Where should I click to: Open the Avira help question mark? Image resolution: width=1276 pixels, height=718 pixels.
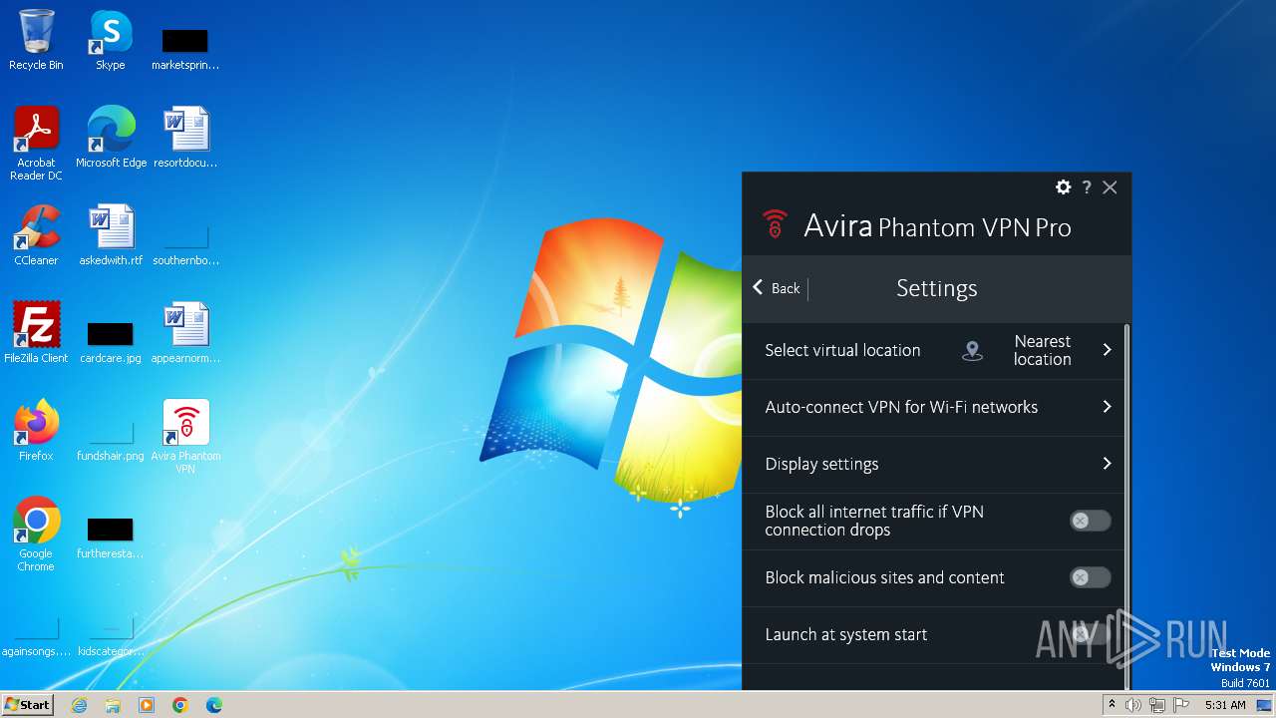click(x=1087, y=187)
